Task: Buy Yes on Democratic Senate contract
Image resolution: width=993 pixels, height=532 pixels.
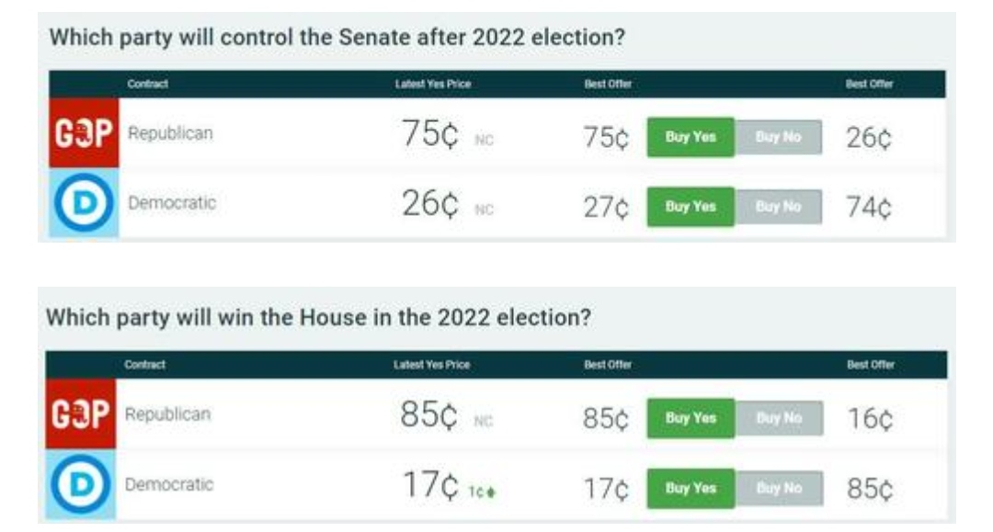Action: pyautogui.click(x=691, y=207)
